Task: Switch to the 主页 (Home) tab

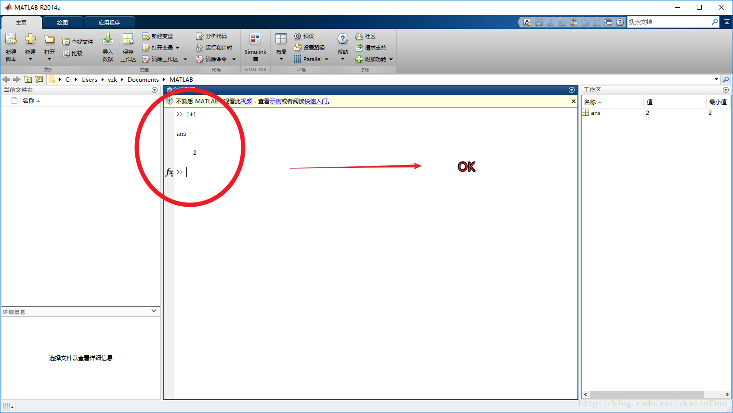Action: pyautogui.click(x=21, y=23)
